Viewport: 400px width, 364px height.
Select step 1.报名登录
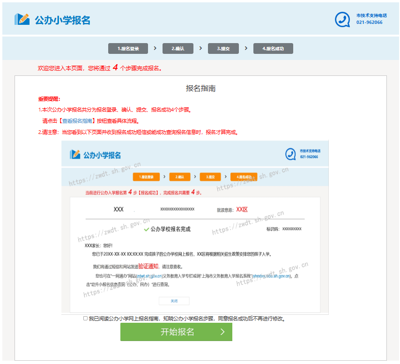coord(128,48)
